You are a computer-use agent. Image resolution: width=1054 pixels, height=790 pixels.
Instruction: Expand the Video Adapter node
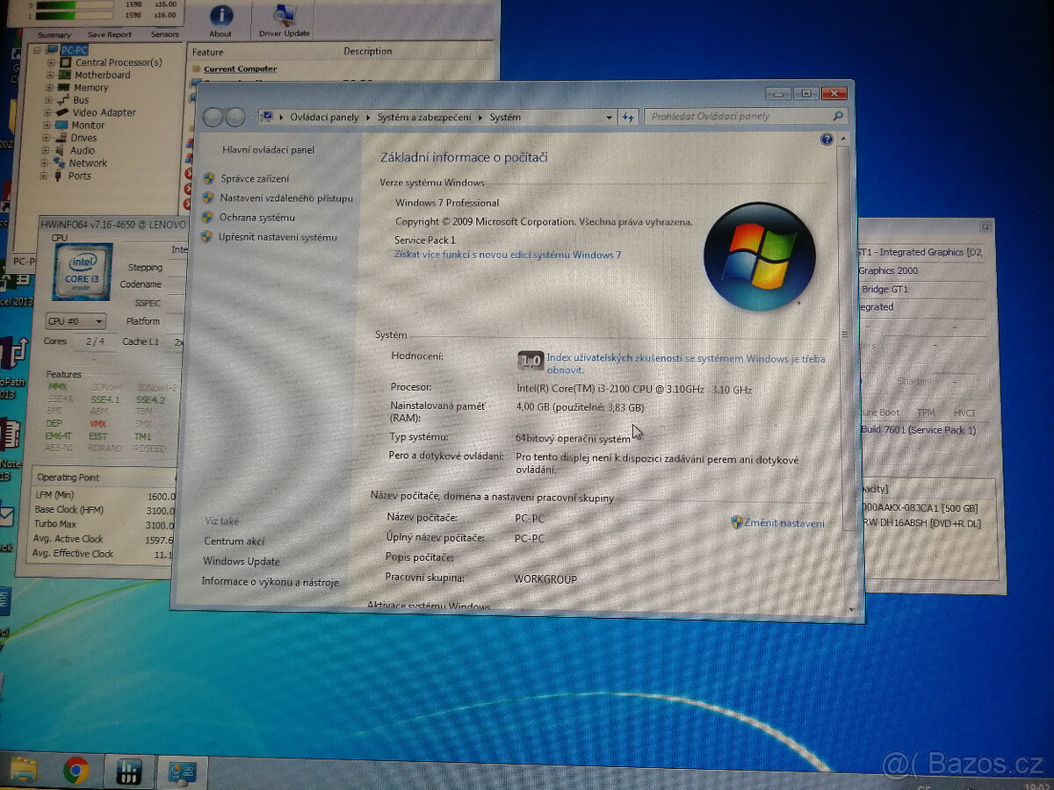point(48,112)
